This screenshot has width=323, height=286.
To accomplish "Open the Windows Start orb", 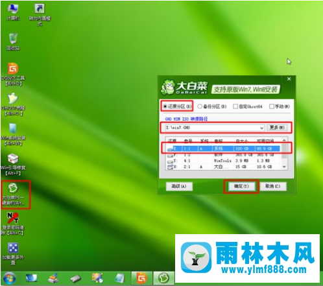I will [x=9, y=278].
